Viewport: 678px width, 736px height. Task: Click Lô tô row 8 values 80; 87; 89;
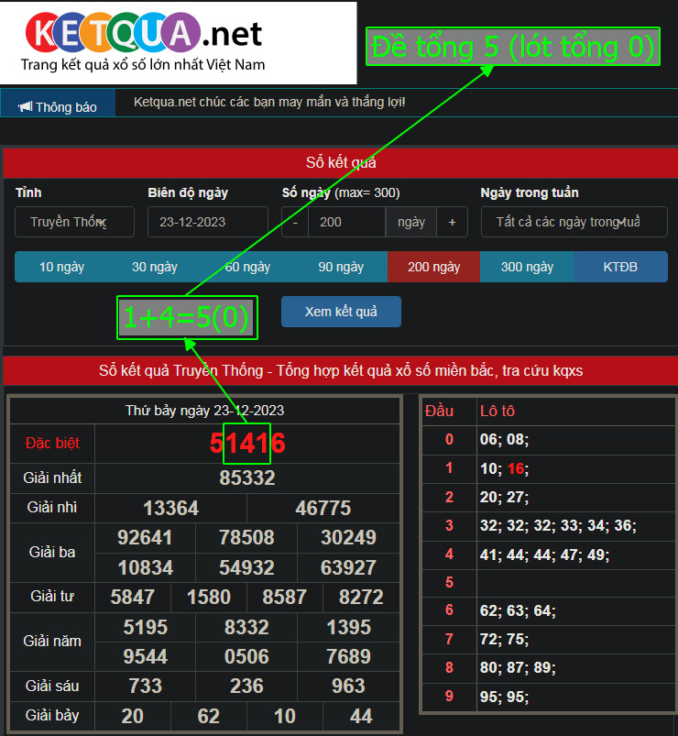pos(518,667)
